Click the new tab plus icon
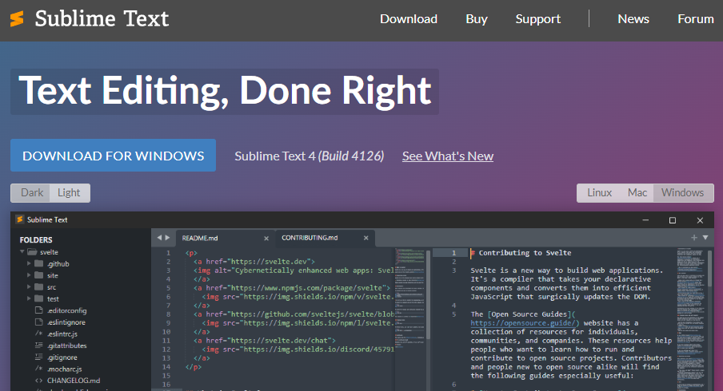723x391 pixels. 694,237
